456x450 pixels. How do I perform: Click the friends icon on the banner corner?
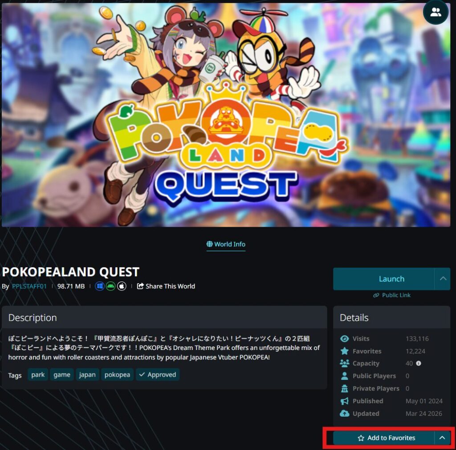point(436,12)
